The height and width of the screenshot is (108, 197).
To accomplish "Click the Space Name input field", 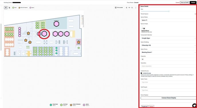I will tap(168, 20).
